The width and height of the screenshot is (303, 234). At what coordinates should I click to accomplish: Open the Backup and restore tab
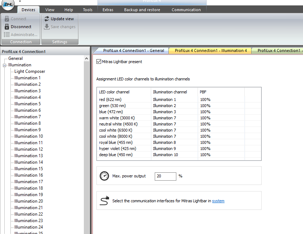142,10
